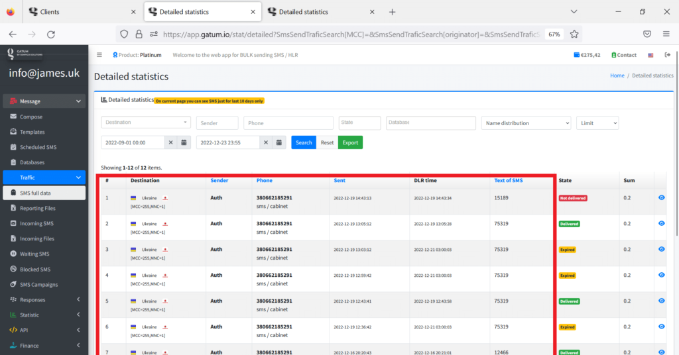Select SMS full data item

click(x=44, y=193)
